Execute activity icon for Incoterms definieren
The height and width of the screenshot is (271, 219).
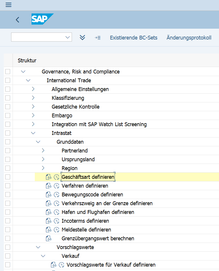pos(57,221)
